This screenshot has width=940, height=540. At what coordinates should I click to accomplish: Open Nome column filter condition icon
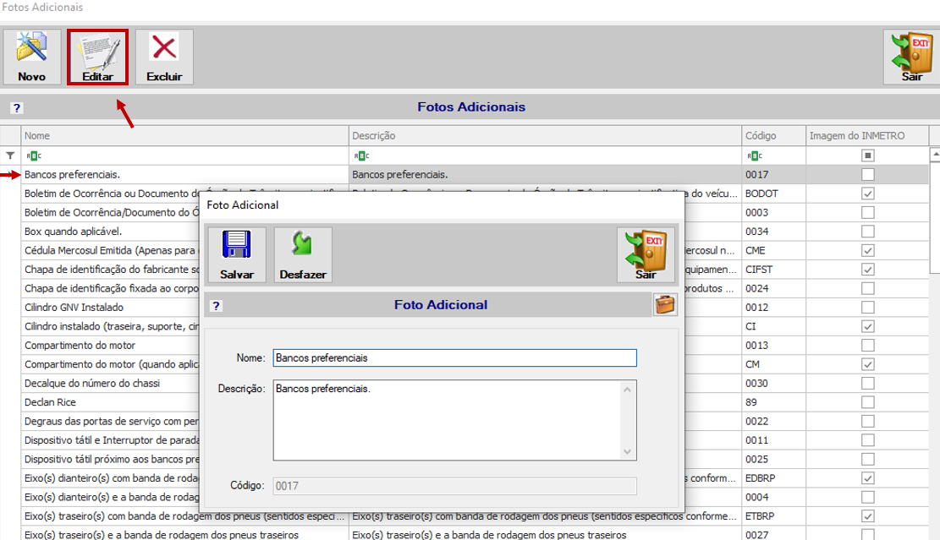pos(34,155)
